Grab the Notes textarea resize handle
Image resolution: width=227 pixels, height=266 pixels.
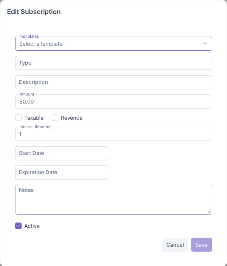pos(209,212)
